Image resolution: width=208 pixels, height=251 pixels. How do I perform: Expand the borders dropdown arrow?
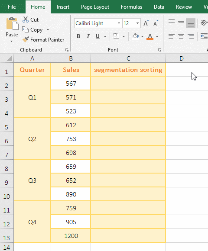coord(123,36)
